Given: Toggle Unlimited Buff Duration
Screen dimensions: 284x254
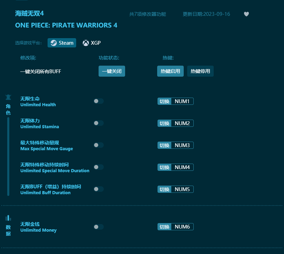Looking at the screenshot, I should click(x=99, y=189).
